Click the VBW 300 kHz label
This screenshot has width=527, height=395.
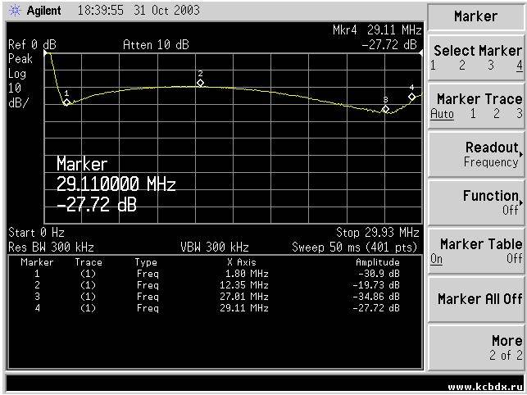pyautogui.click(x=215, y=247)
